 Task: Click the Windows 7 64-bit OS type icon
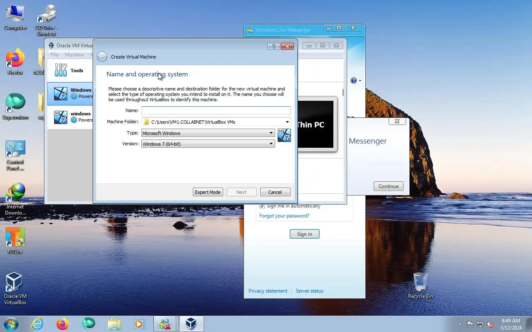point(284,135)
